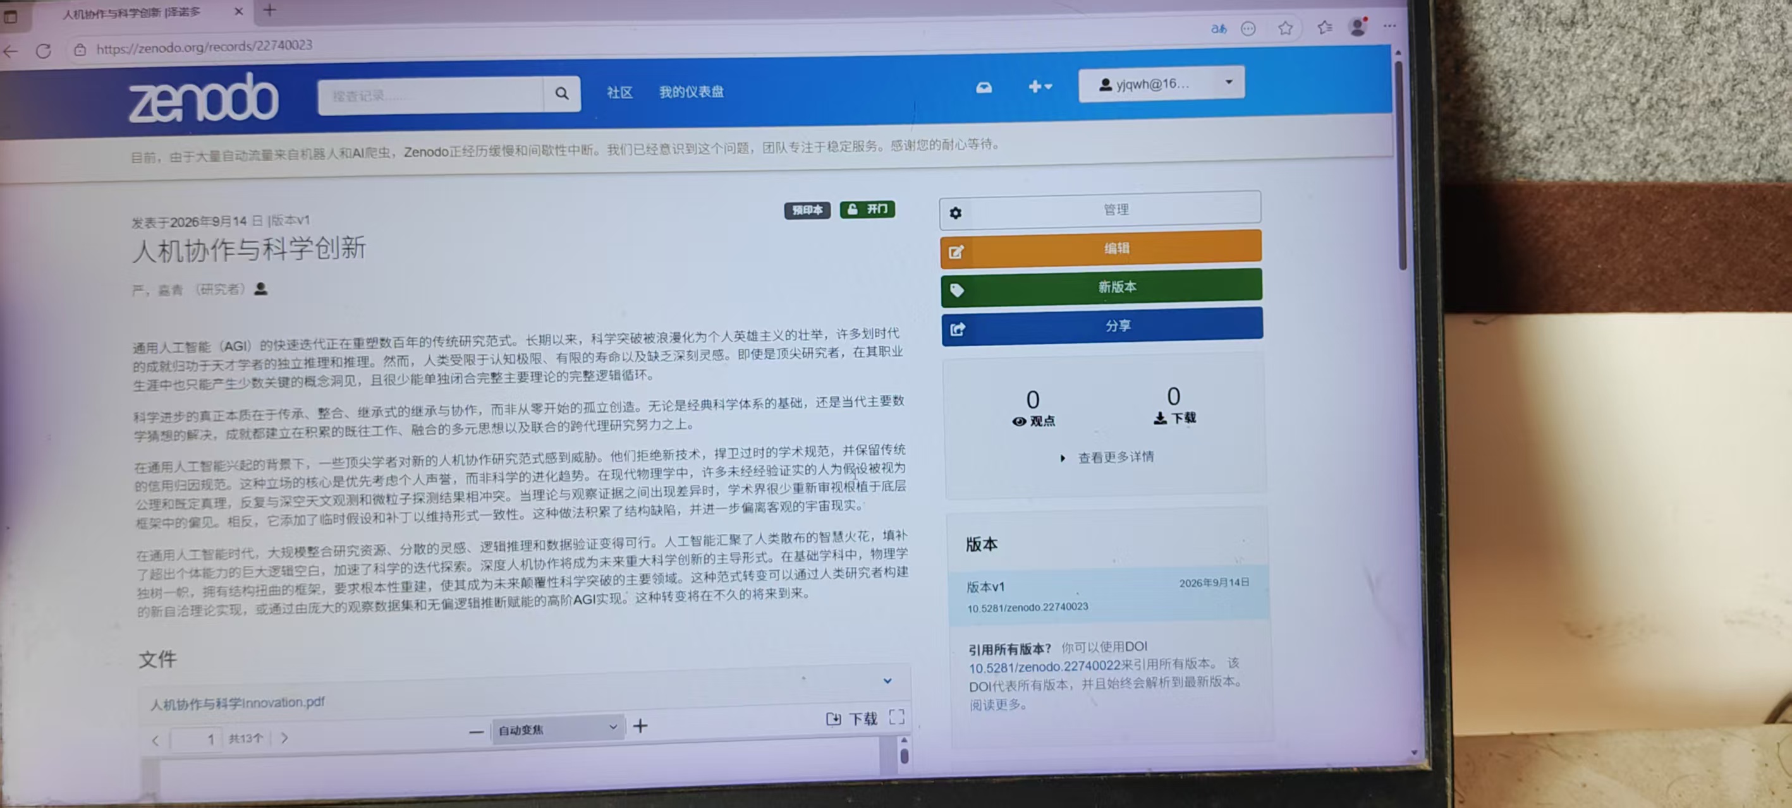
Task: Click the Zenodo logo
Action: pos(204,98)
